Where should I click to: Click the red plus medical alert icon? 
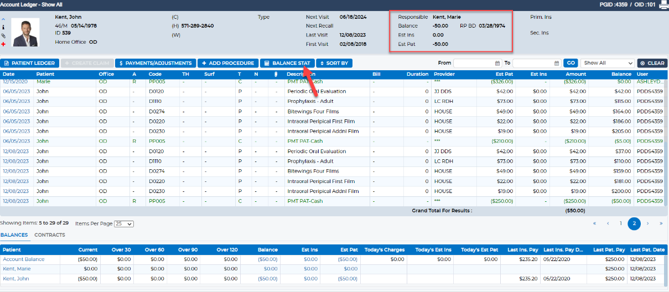tap(4, 44)
